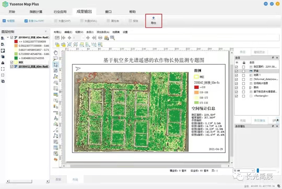
Task: Close the 条目属性 panel
Action: click(277, 126)
